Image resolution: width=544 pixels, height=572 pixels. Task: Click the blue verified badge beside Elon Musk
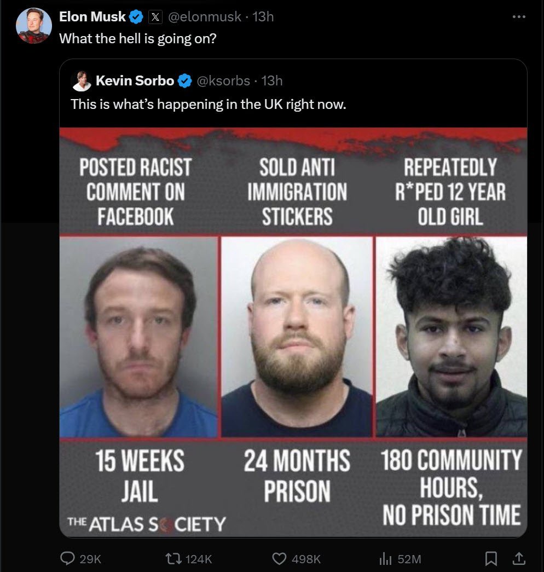point(136,17)
